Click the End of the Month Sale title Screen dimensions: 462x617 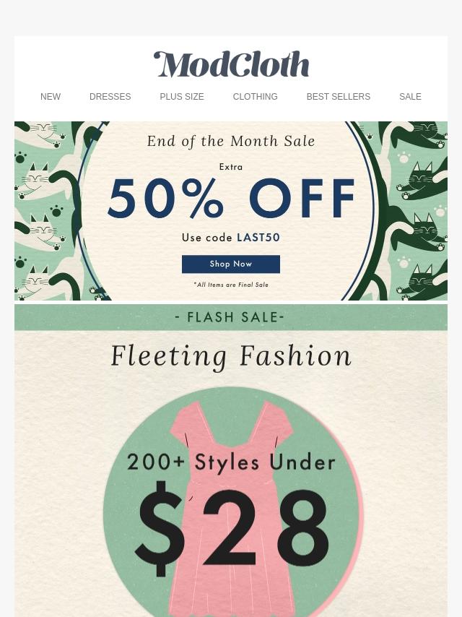231,142
